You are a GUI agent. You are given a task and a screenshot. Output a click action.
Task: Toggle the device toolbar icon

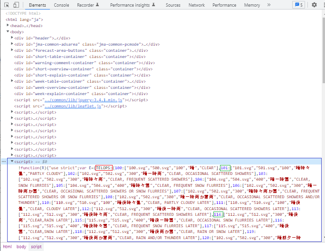tap(16, 5)
